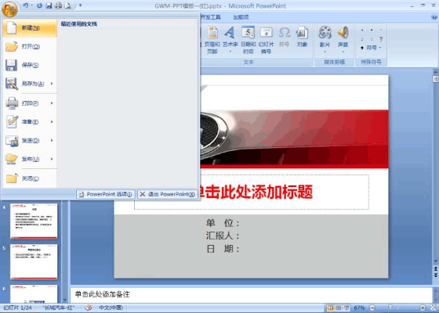Open the 影片 dropdown arrow
Viewport: 439px width, 313px height.
click(x=325, y=52)
